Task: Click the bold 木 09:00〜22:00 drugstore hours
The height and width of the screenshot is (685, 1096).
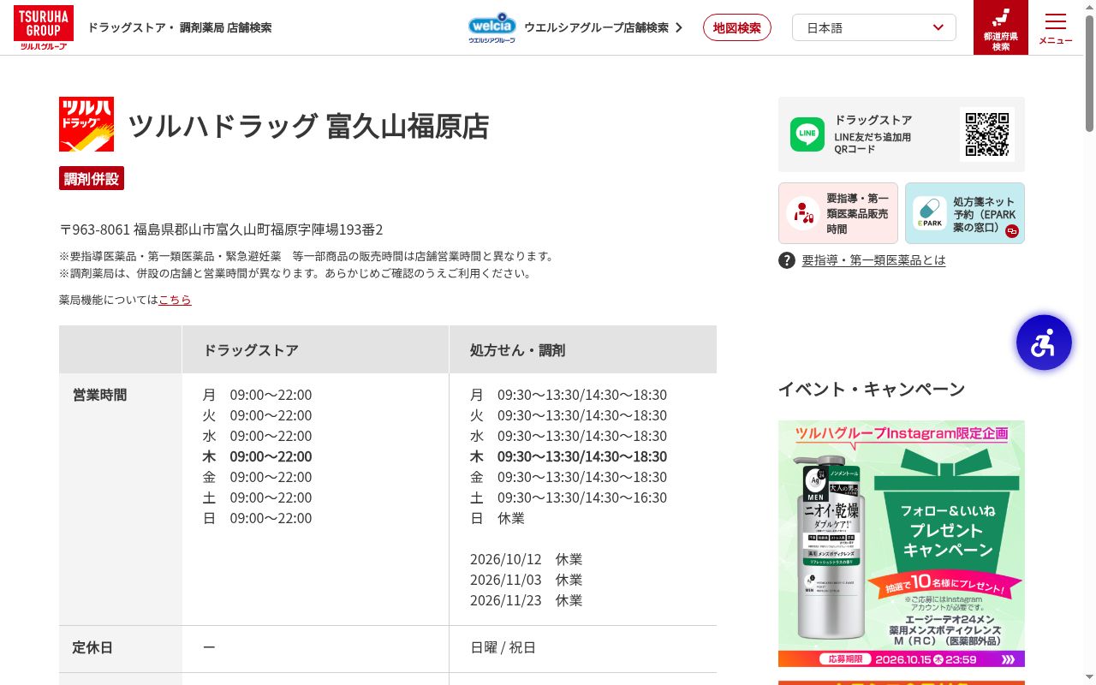Action: 258,456
